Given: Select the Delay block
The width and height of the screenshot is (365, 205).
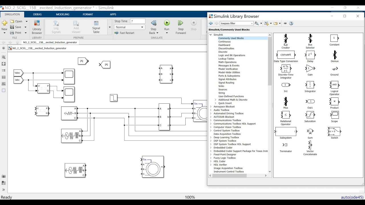Looking at the screenshot, I should pyautogui.click(x=310, y=55).
